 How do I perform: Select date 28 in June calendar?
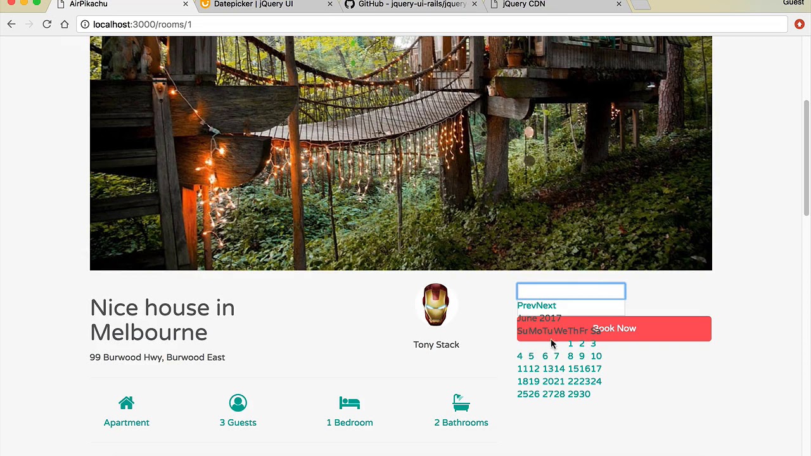pyautogui.click(x=559, y=394)
